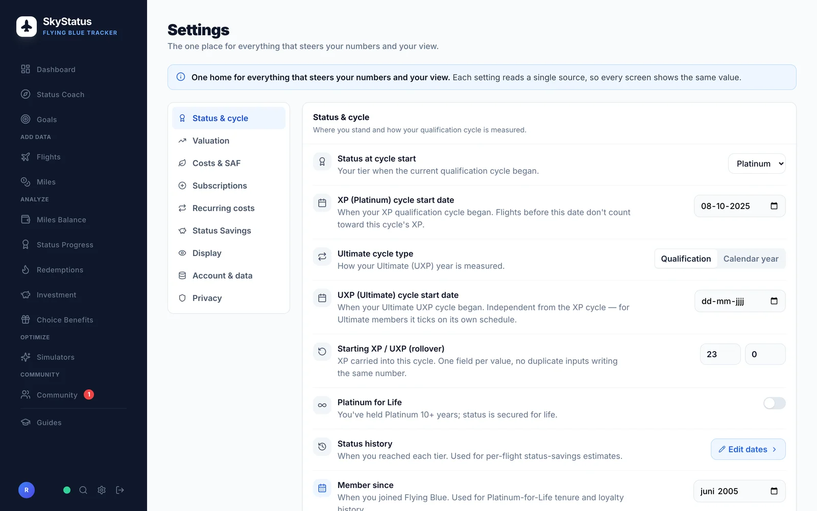Open settings gear icon in sidebar footer

pyautogui.click(x=102, y=490)
